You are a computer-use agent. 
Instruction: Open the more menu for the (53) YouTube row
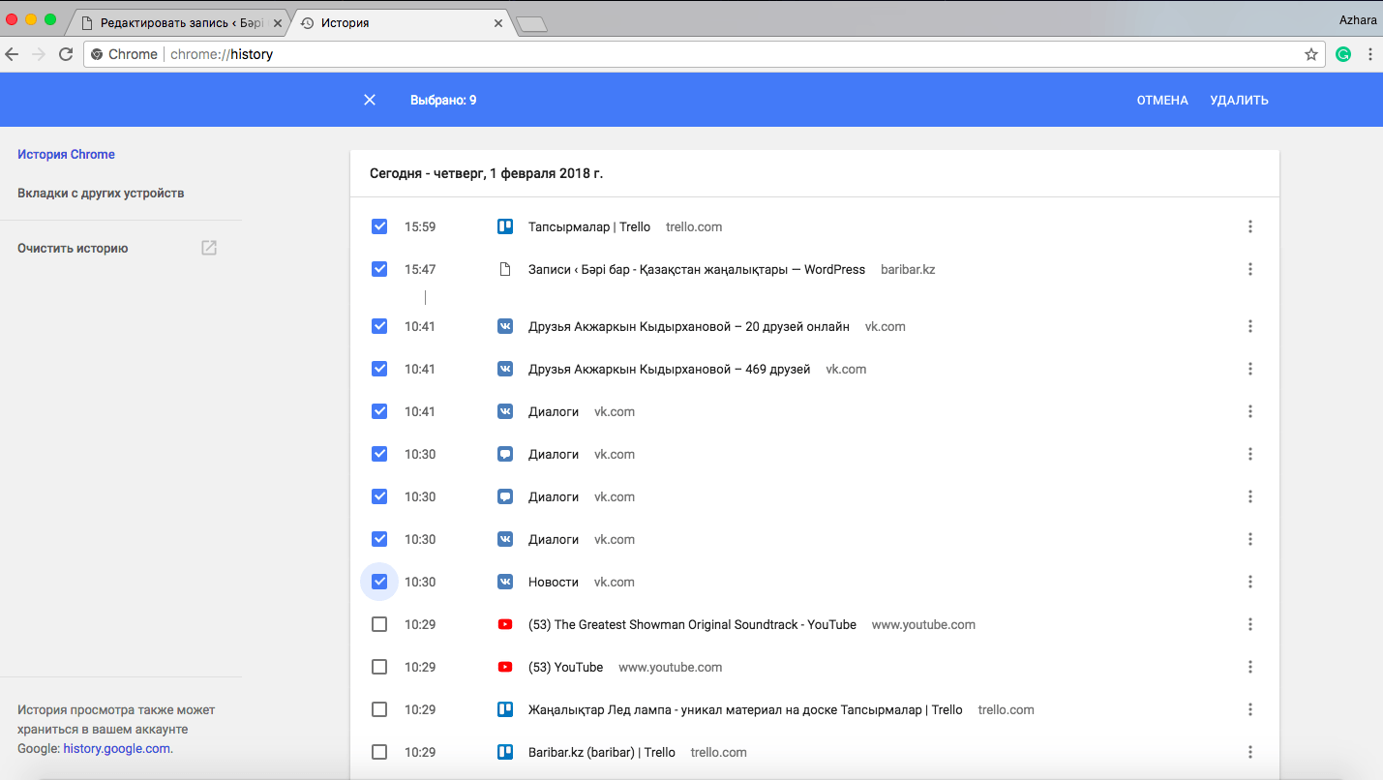click(x=1250, y=667)
